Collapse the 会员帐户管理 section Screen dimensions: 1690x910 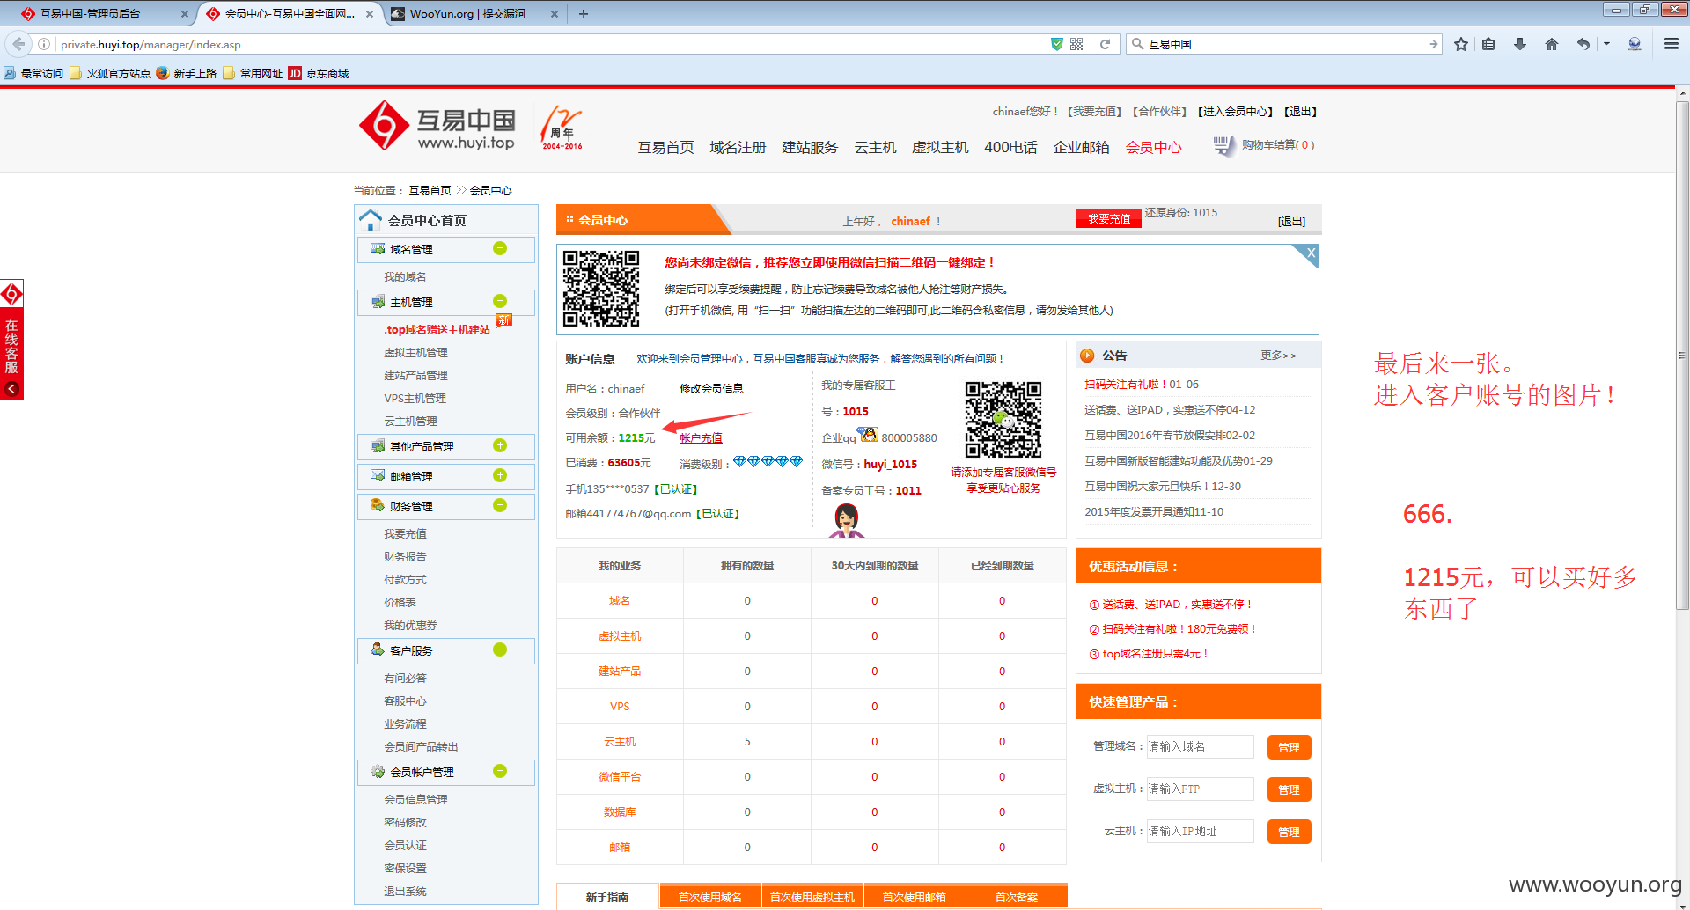[x=500, y=771]
